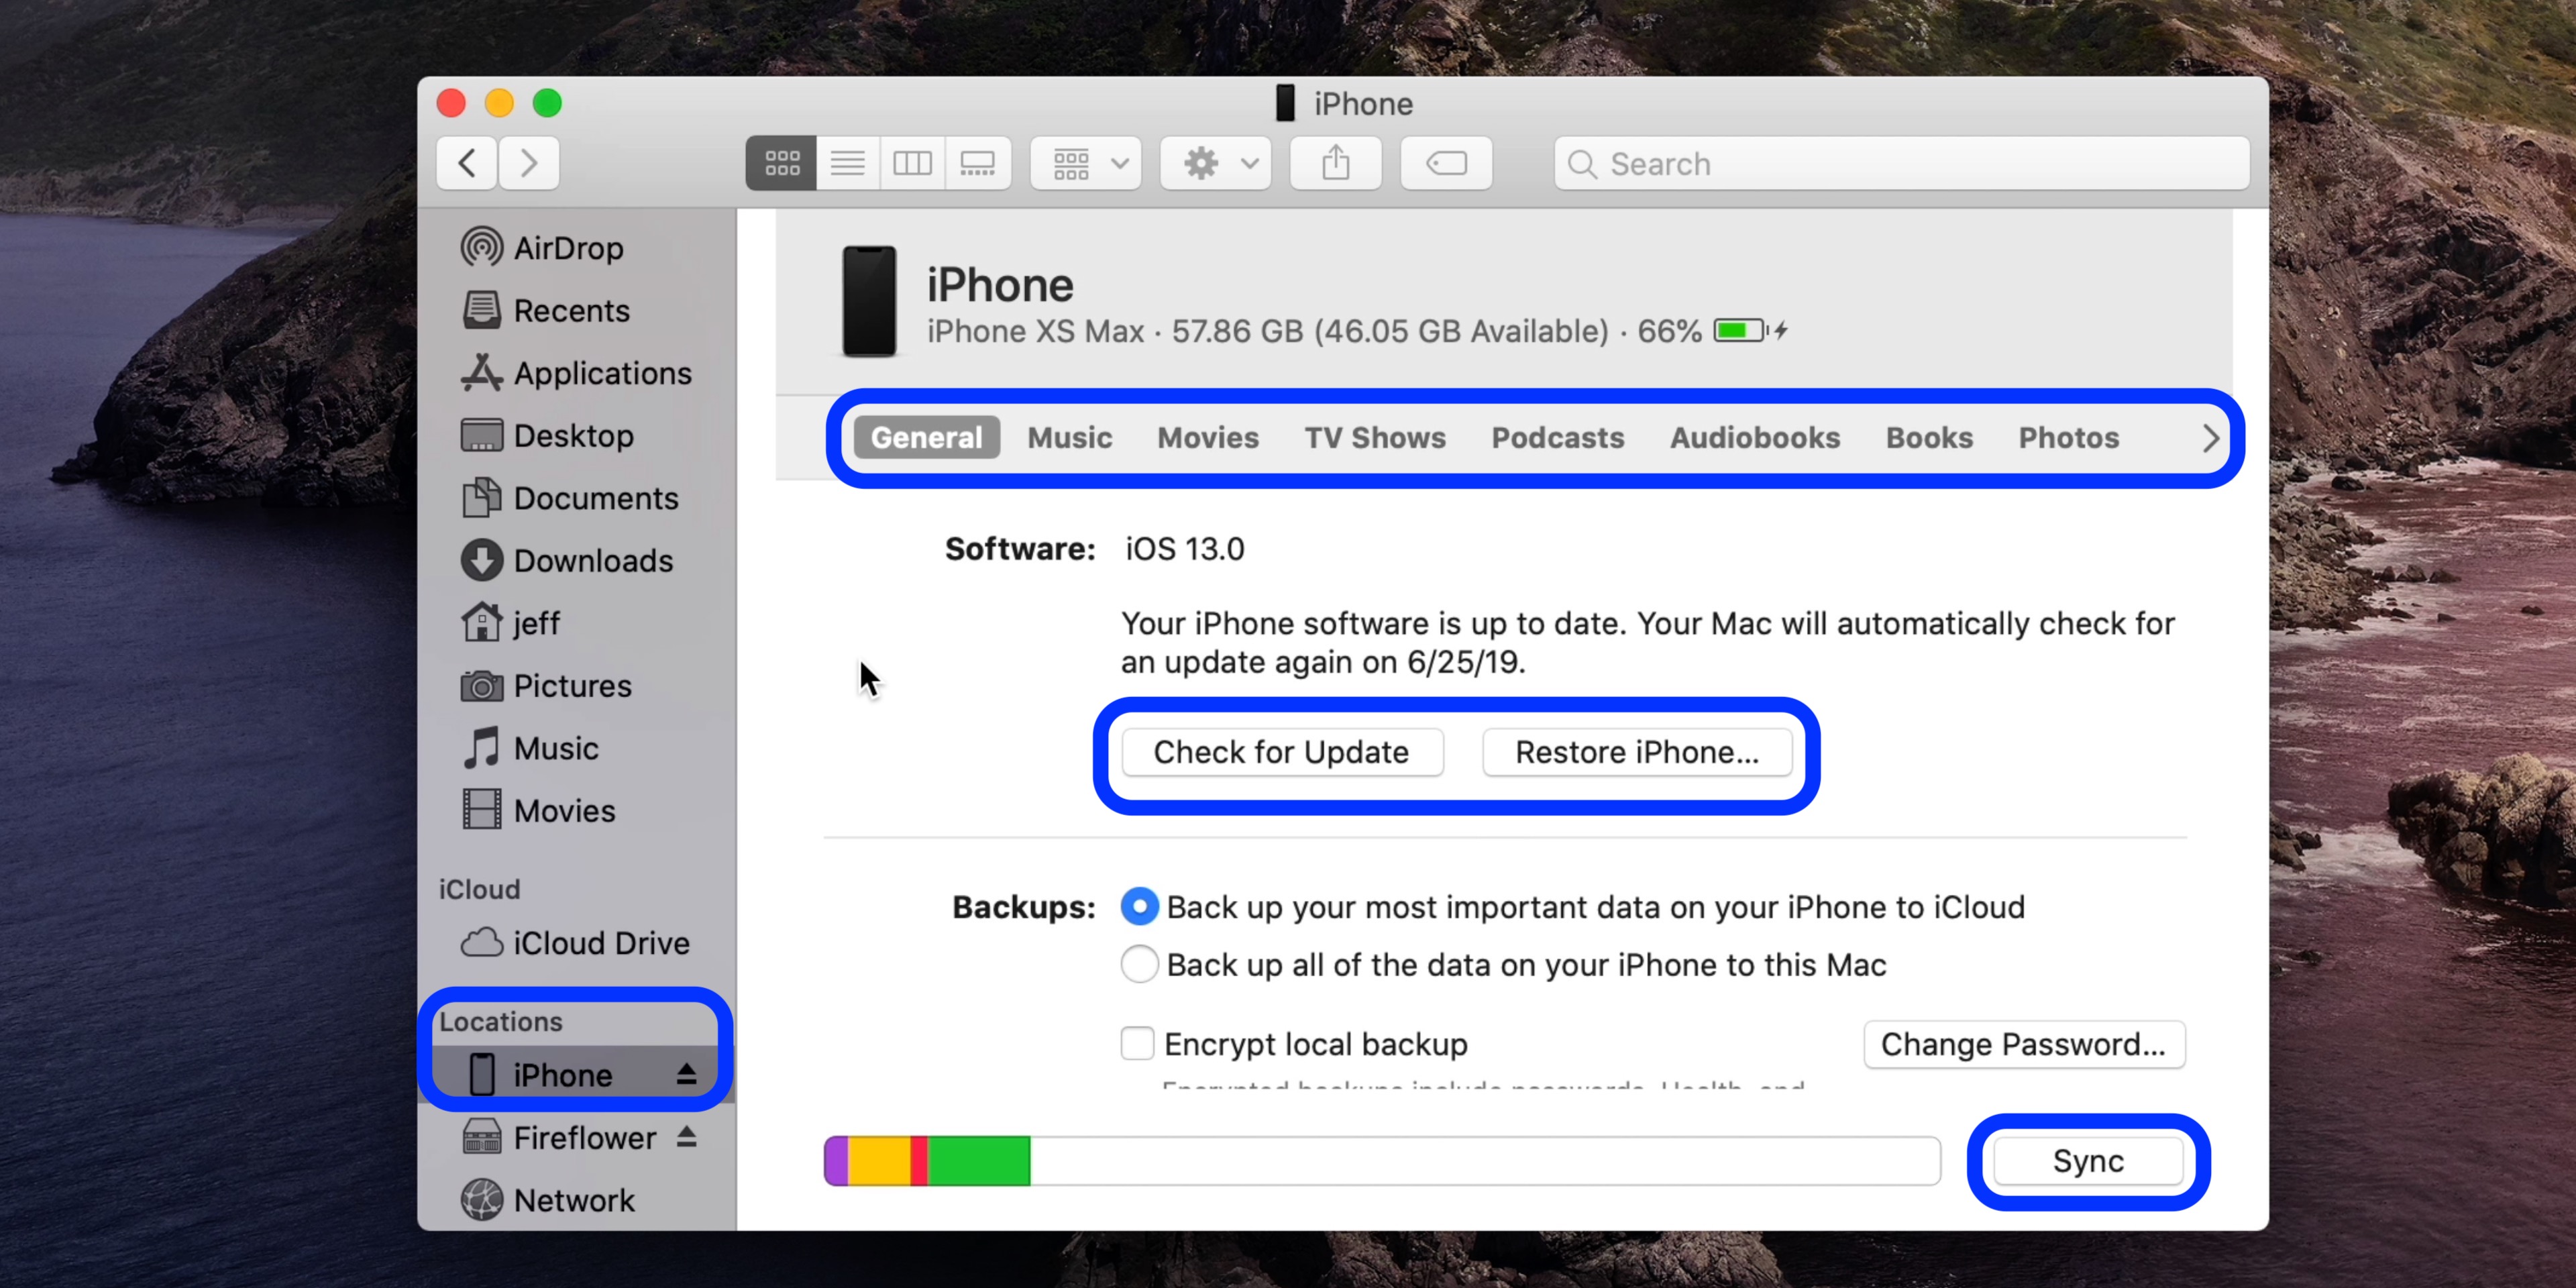Switch to the Photos tab
2576x1288 pixels.
[2068, 437]
